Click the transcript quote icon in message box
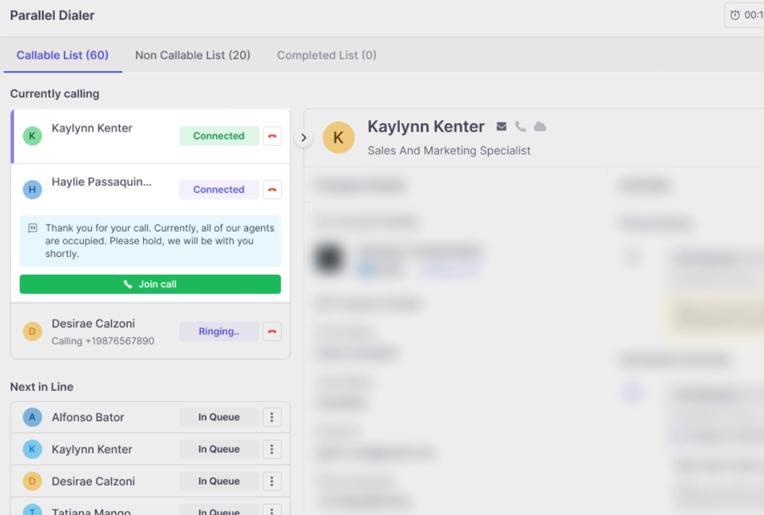 pyautogui.click(x=33, y=228)
